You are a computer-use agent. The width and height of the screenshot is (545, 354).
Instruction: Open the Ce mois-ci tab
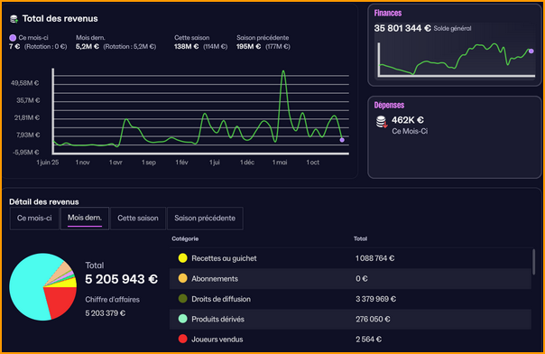pyautogui.click(x=34, y=218)
